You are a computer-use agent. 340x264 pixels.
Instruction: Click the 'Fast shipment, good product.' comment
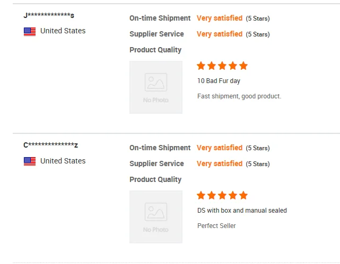[239, 96]
